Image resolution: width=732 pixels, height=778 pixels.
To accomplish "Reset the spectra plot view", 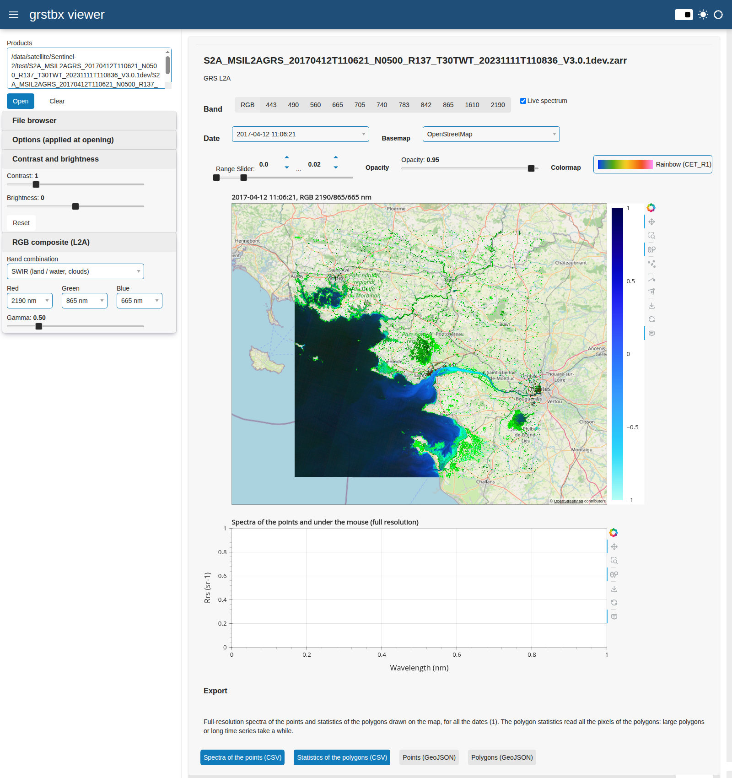I will pos(614,603).
